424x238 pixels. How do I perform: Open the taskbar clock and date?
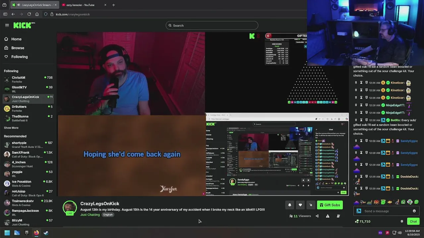pyautogui.click(x=412, y=233)
